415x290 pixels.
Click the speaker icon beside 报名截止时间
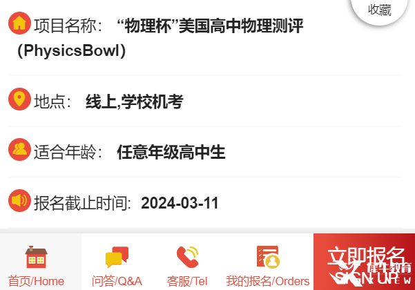[19, 200]
